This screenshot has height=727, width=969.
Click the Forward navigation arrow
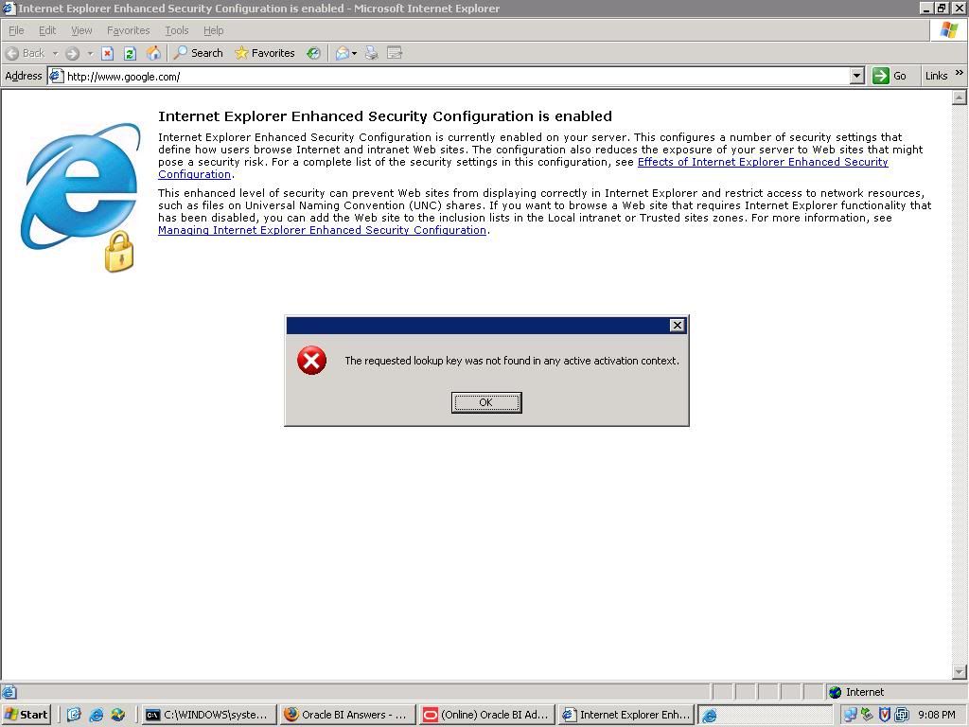click(x=72, y=53)
